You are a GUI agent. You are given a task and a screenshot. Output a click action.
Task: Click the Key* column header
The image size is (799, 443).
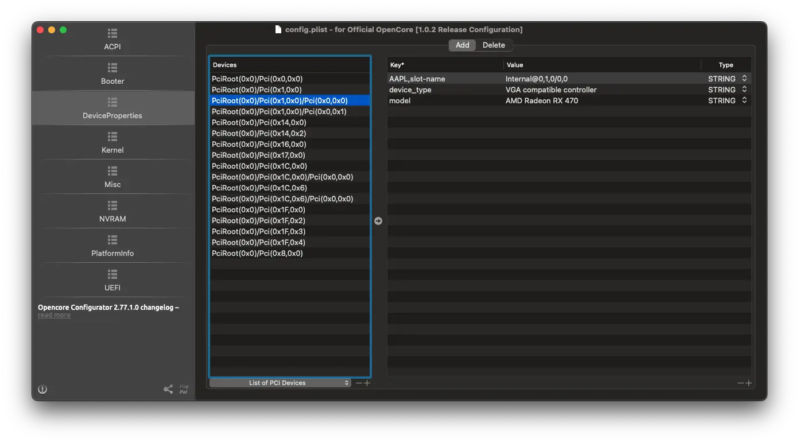[445, 65]
